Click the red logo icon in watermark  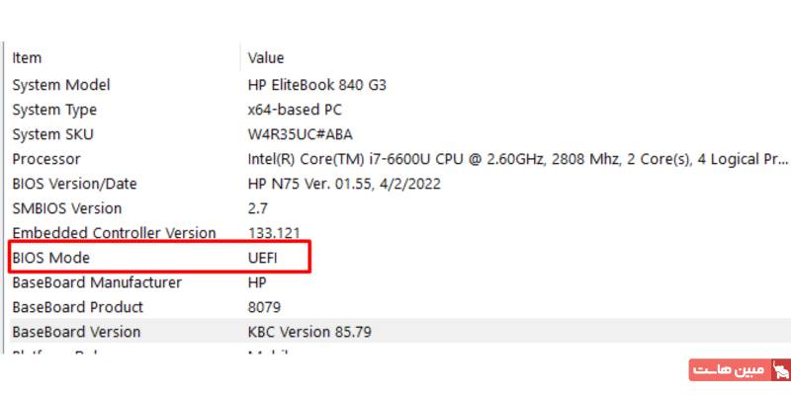click(780, 370)
